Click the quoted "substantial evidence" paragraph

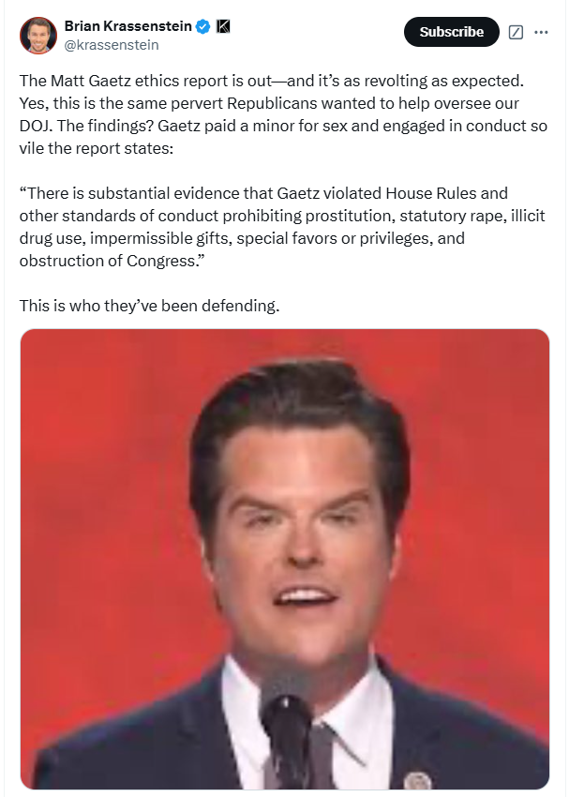(282, 227)
